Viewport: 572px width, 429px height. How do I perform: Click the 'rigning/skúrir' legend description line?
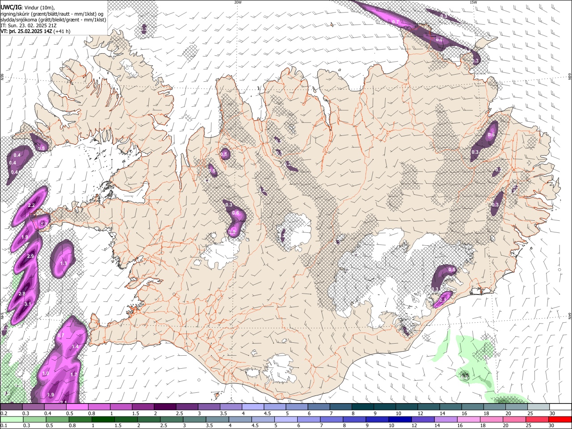(52, 14)
